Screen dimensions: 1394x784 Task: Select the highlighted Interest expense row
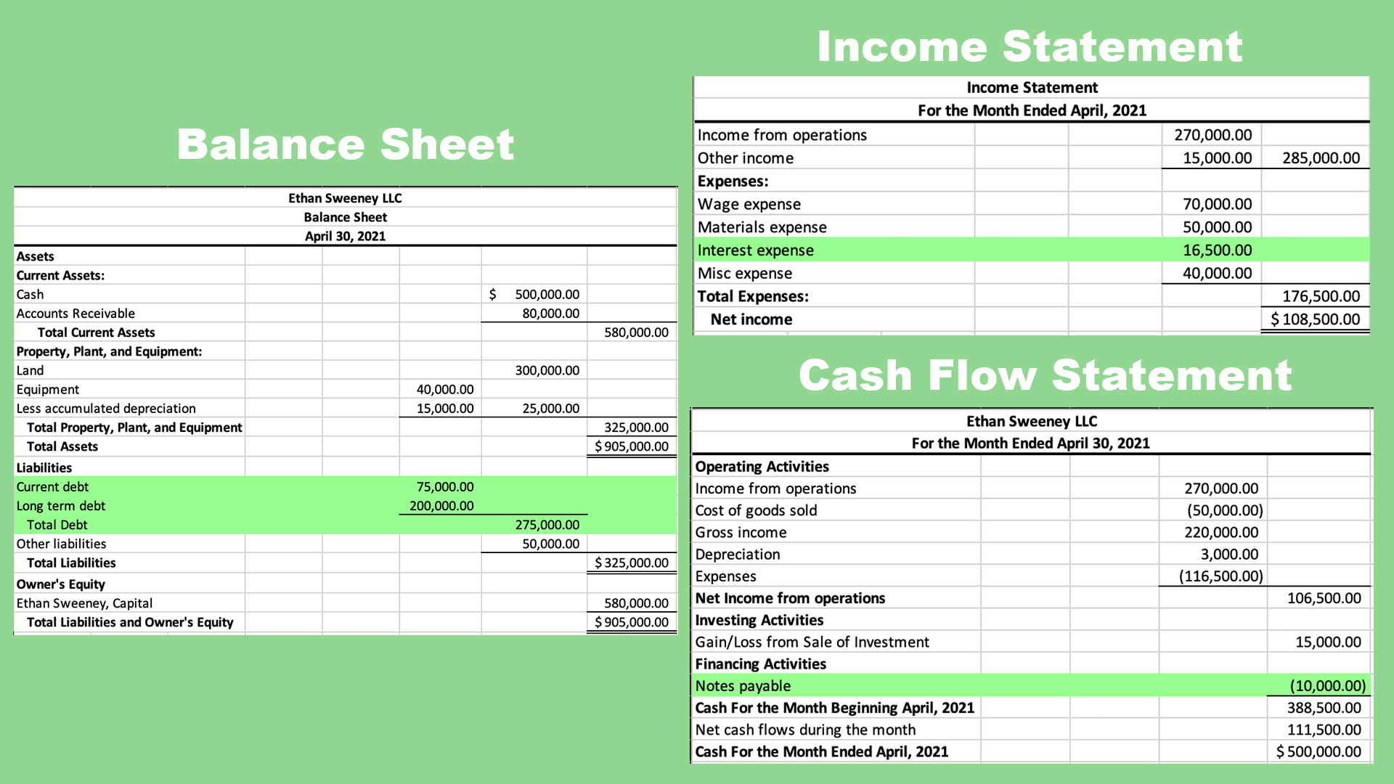pyautogui.click(x=755, y=250)
